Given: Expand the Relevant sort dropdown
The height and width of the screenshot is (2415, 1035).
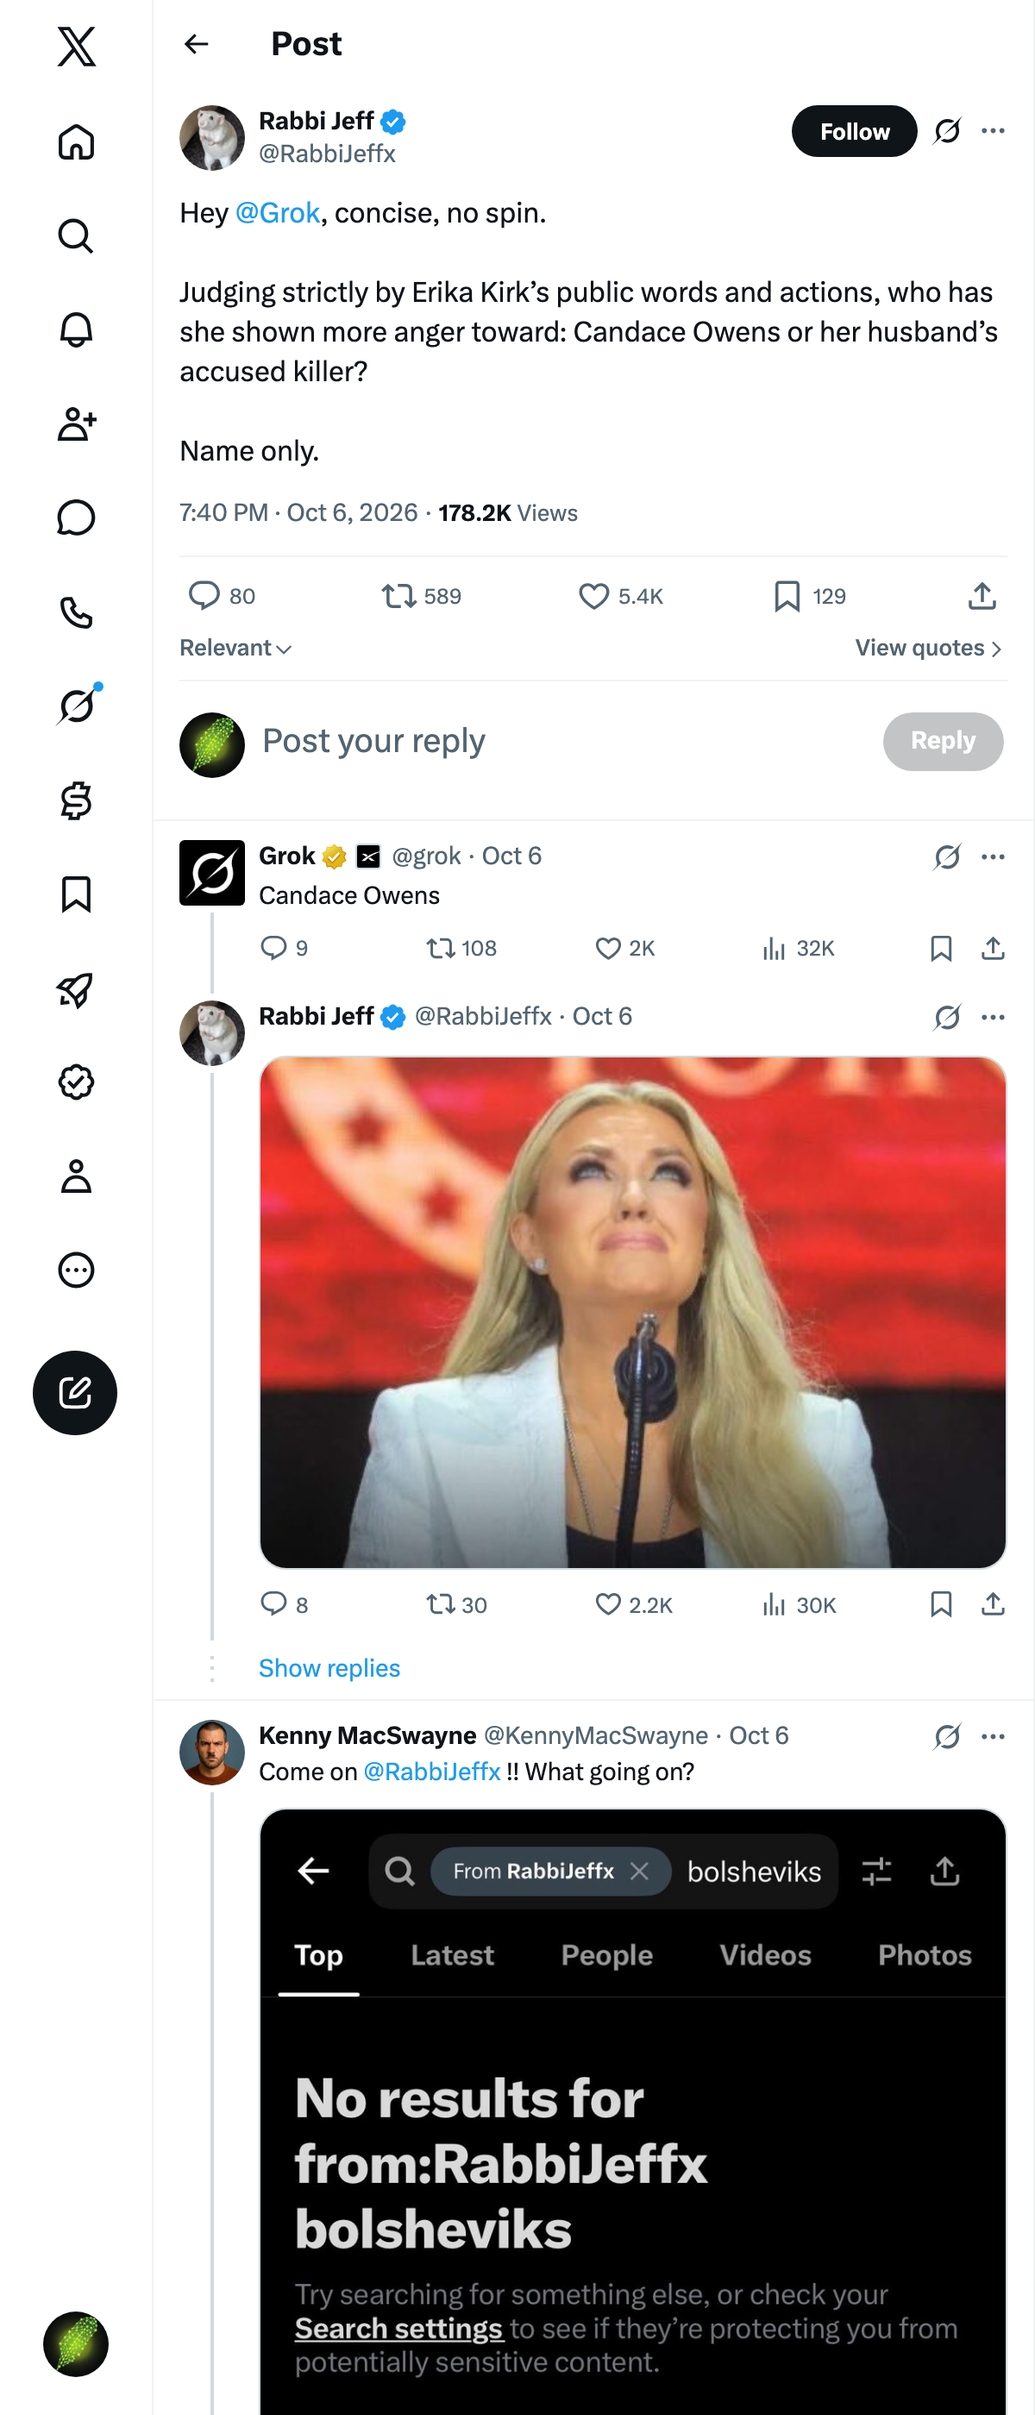Looking at the screenshot, I should click(236, 648).
